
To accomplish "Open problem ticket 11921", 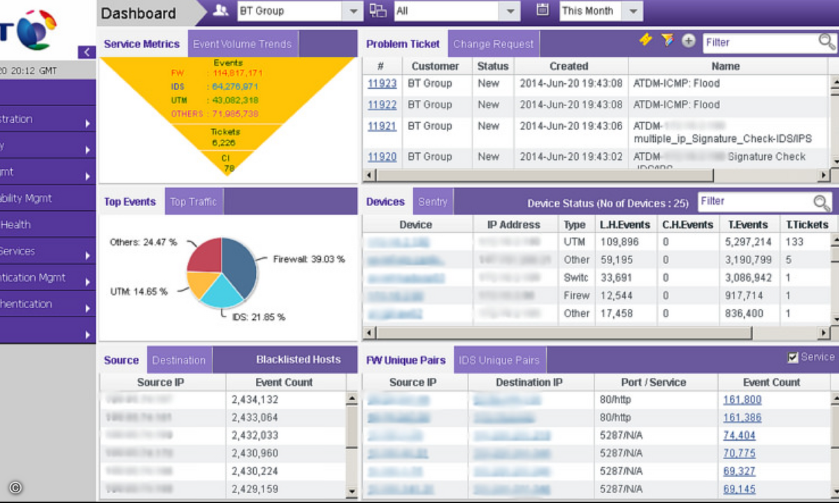I will pyautogui.click(x=382, y=126).
